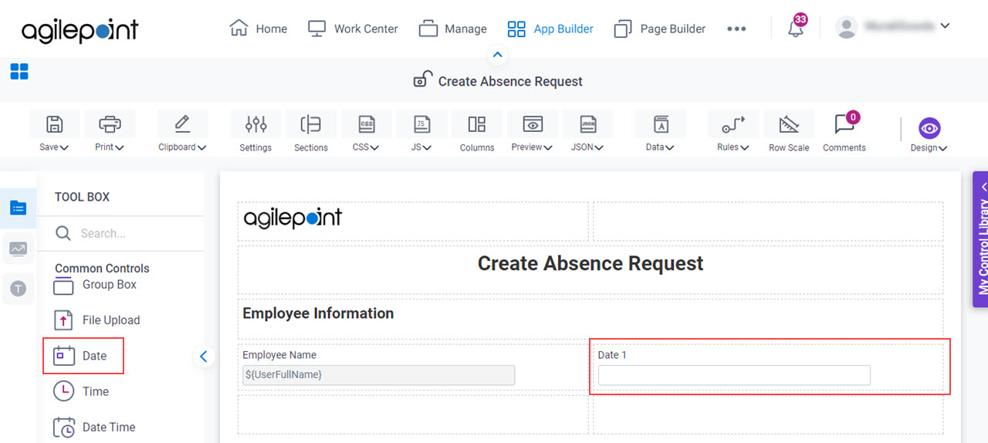
Task: Open the Preview option
Action: (533, 132)
